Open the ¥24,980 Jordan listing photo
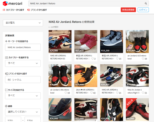Image resolution: width=154 pixels, height=122 pixels. tap(60, 42)
